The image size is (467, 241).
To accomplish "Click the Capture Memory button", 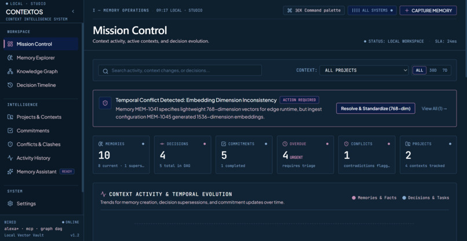I will point(428,10).
